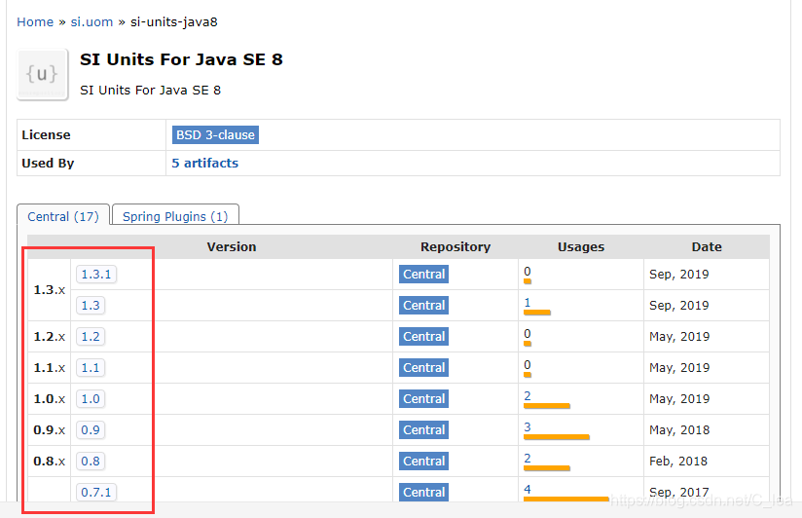Screen dimensions: 802x518
Task: Select the 1.2.x version group label
Action: pos(49,337)
